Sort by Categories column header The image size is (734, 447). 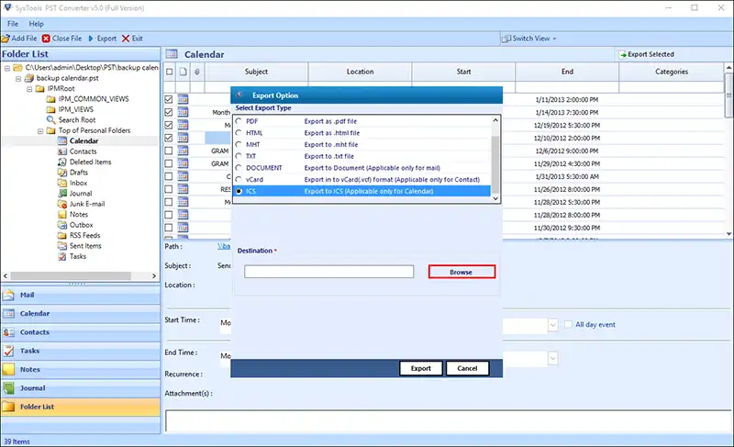[672, 72]
